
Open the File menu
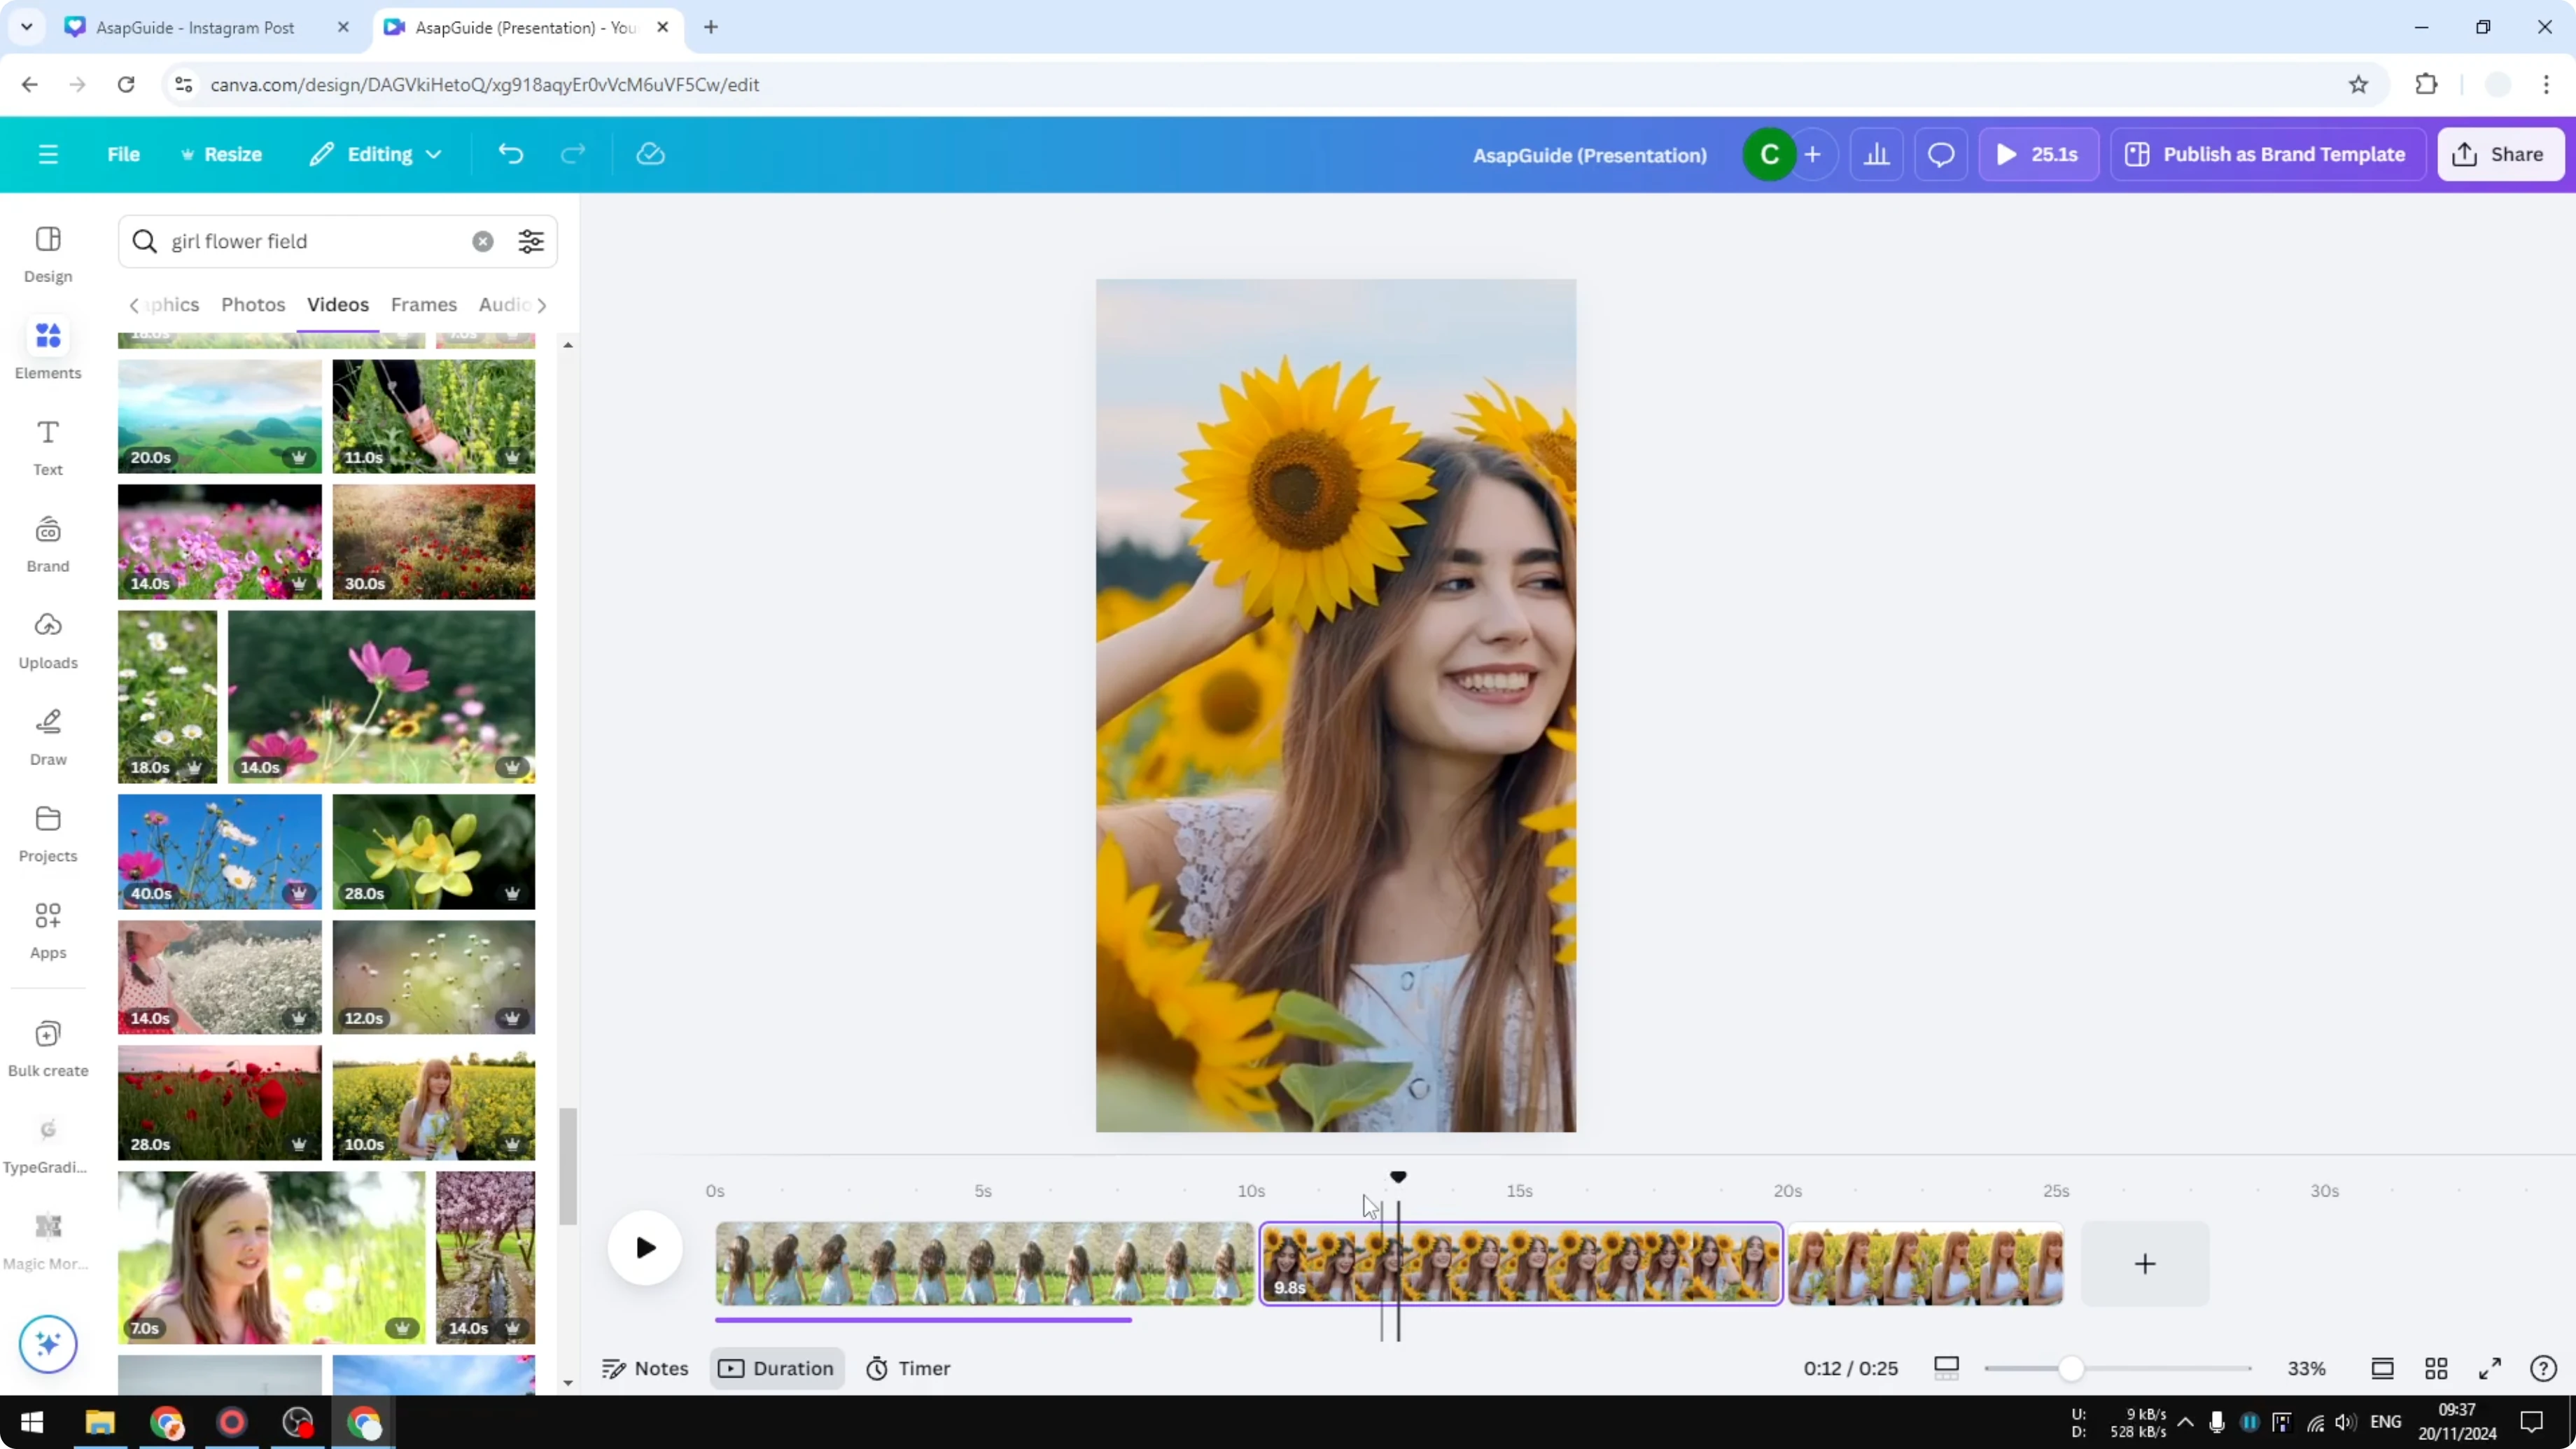[x=123, y=153]
